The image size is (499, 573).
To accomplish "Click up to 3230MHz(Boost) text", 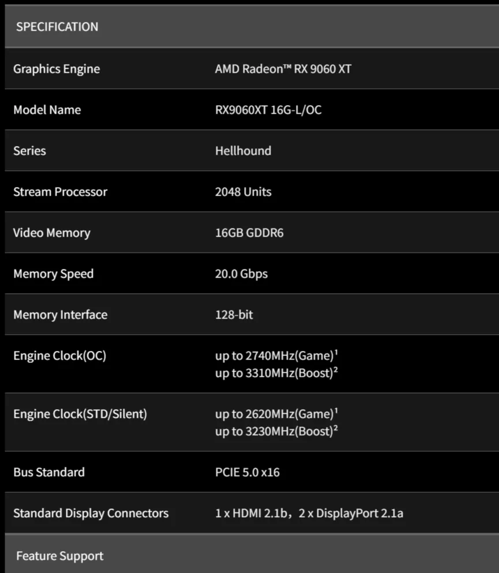I will (274, 431).
